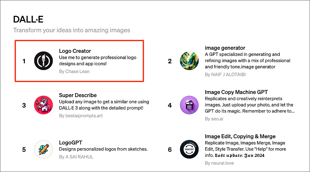Visit the bestaiprompts.art author link

(81, 116)
